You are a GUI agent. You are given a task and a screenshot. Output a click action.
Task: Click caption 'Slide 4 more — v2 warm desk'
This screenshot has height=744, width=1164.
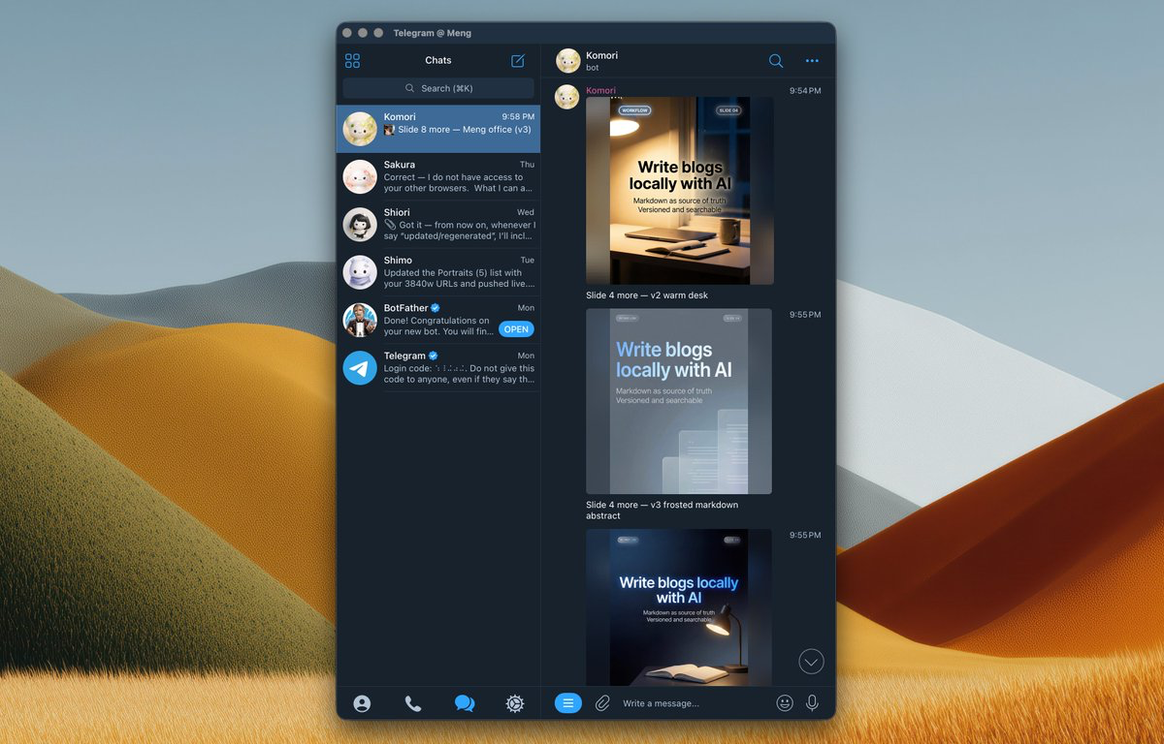point(647,295)
